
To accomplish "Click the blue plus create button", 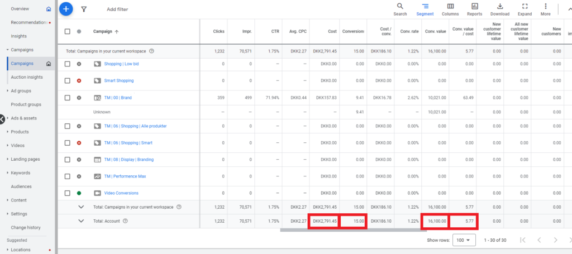I will tap(66, 9).
